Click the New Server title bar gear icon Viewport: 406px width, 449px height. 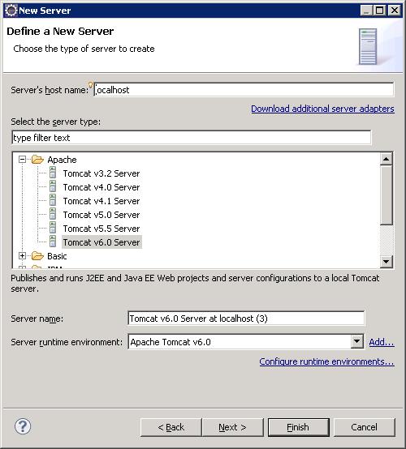pyautogui.click(x=11, y=11)
